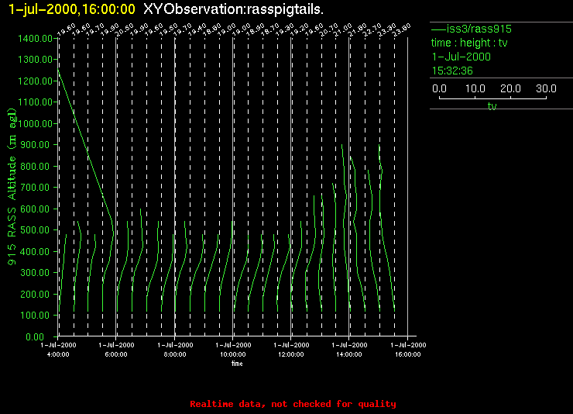This screenshot has height=414, width=573.
Task: Click the 19.50 temperature label above plot
Action: point(169,30)
